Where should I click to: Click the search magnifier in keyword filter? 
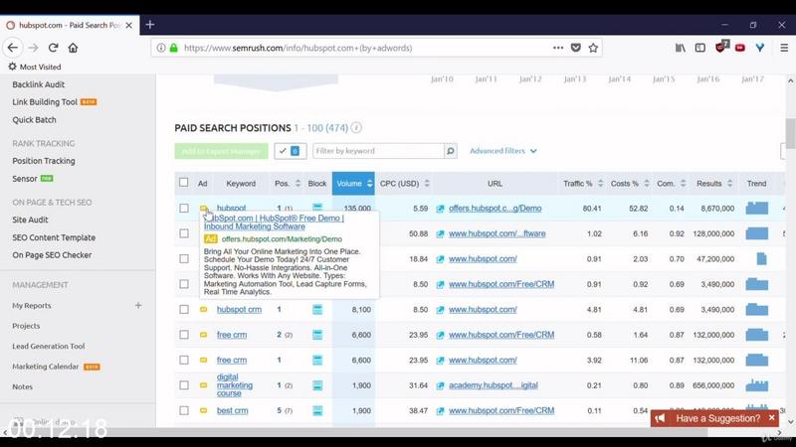coord(451,151)
